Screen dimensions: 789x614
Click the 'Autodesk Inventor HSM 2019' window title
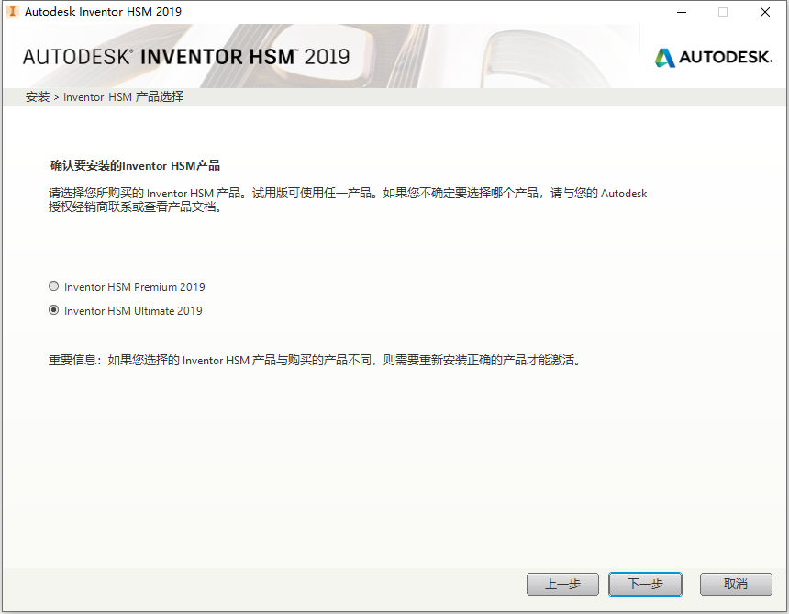[103, 12]
